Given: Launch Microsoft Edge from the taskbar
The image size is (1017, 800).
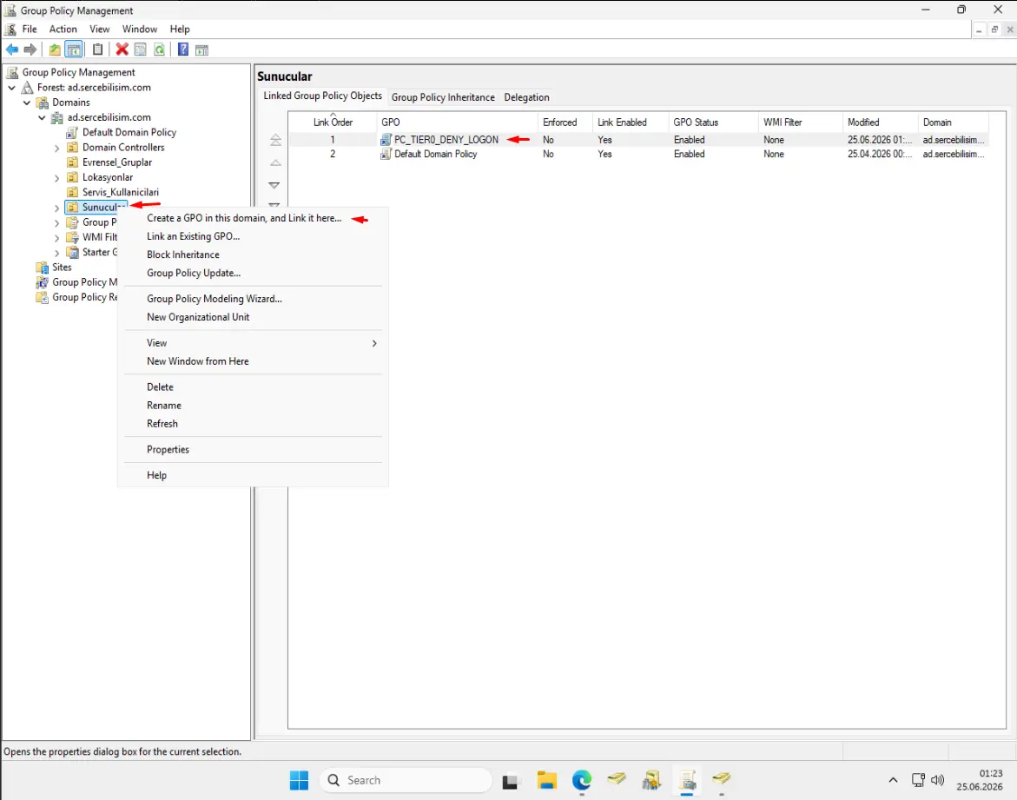Looking at the screenshot, I should pyautogui.click(x=582, y=780).
